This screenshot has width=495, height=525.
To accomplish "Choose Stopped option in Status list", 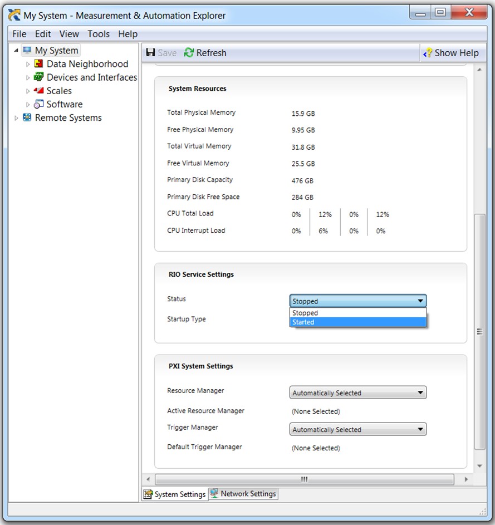I will [x=357, y=313].
